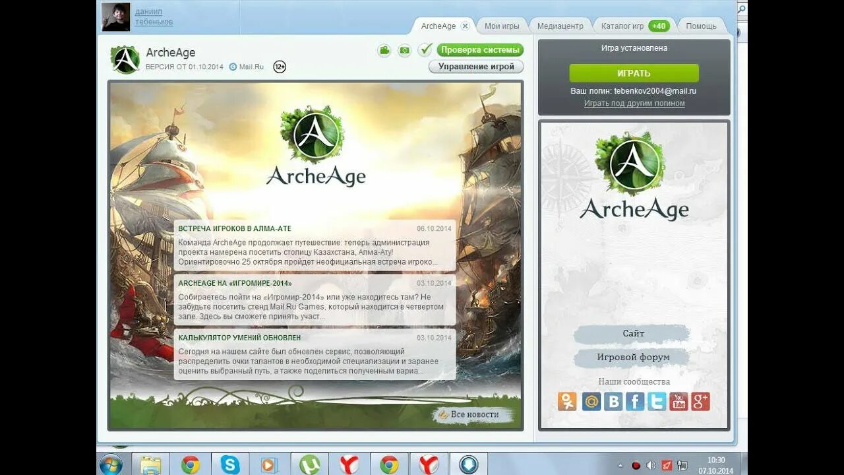The image size is (844, 475).
Task: Switch to Мои игры tab
Action: (502, 26)
